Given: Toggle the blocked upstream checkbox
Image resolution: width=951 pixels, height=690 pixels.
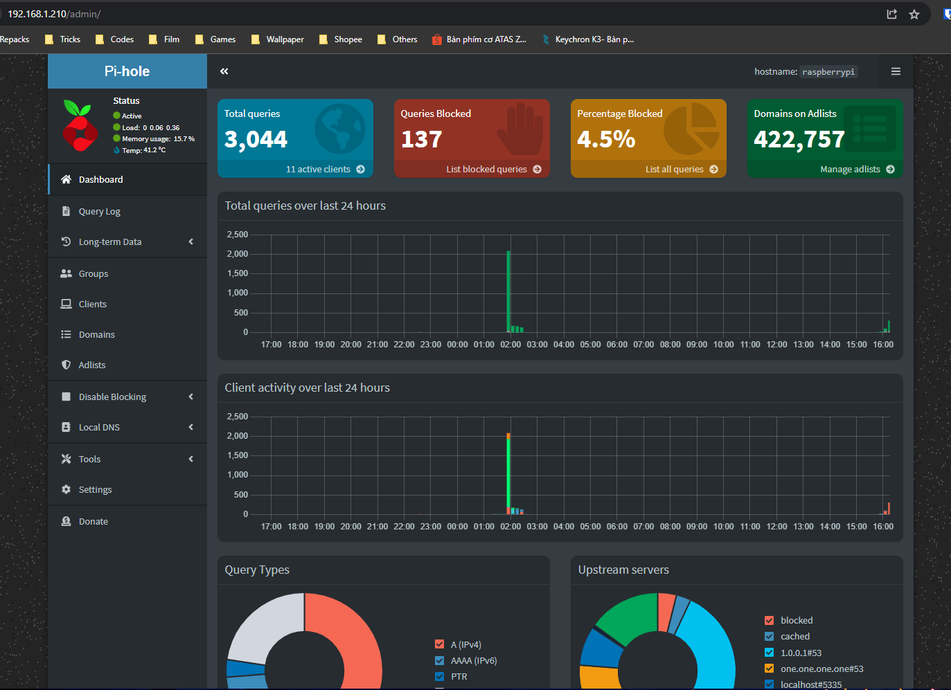Looking at the screenshot, I should pos(769,620).
